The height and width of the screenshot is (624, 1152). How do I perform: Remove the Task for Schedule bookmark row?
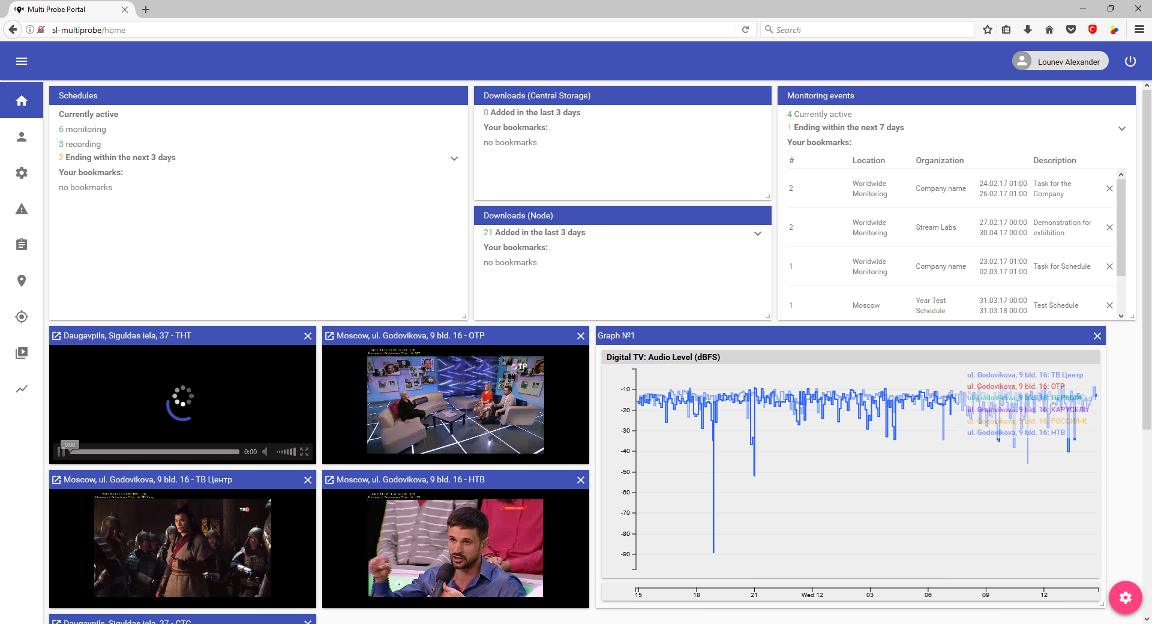coord(1109,266)
